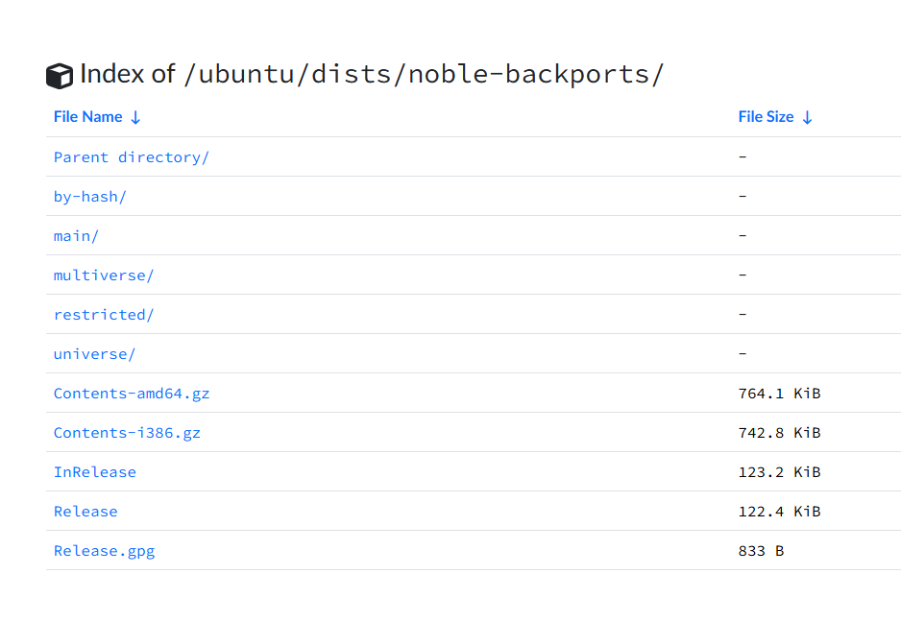901x622 pixels.
Task: Open the Release file link
Action: [85, 512]
